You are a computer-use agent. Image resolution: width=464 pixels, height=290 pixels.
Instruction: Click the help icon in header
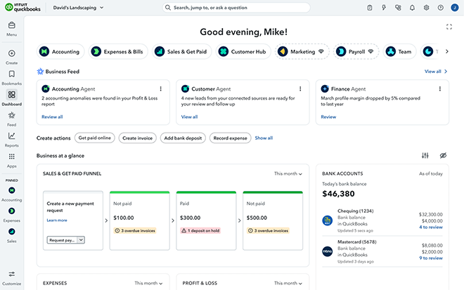441,8
